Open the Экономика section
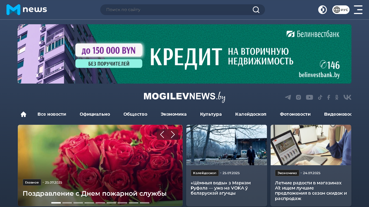The width and height of the screenshot is (369, 207). click(174, 114)
